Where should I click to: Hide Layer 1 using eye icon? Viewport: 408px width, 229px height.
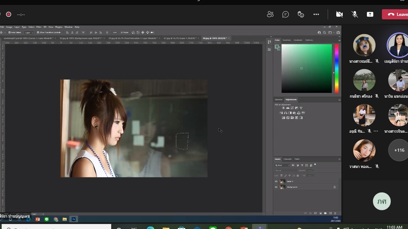coord(276,181)
